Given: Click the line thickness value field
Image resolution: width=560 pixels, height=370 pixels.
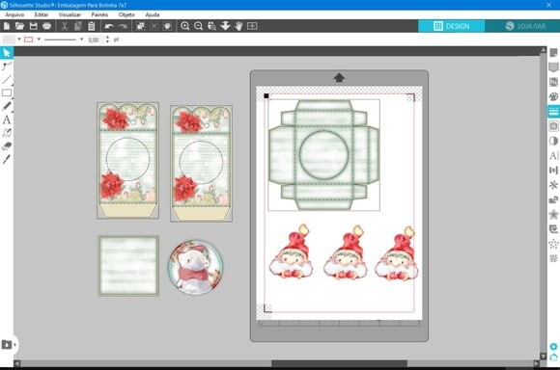Looking at the screenshot, I should pos(95,40).
